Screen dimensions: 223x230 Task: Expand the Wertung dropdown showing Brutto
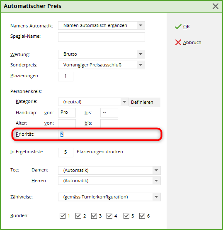141,54
